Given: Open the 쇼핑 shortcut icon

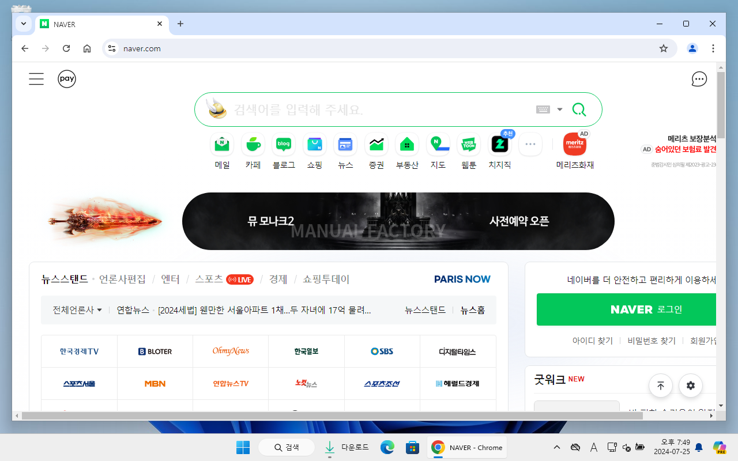Looking at the screenshot, I should pos(314,144).
